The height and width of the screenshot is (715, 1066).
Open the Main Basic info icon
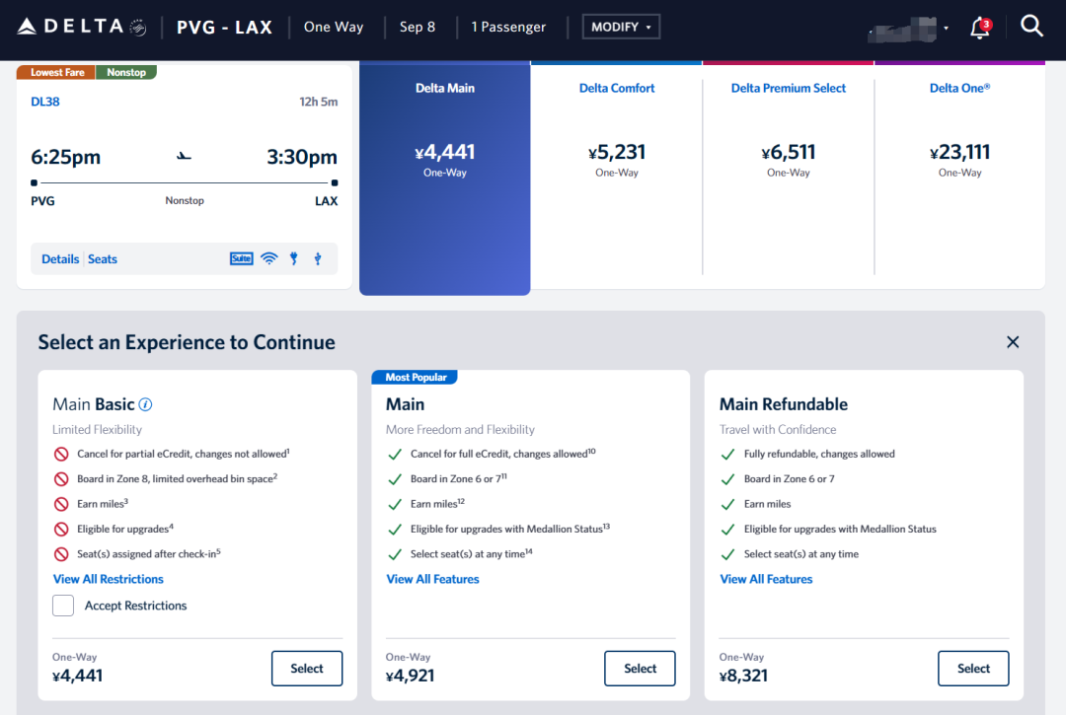[x=145, y=404]
